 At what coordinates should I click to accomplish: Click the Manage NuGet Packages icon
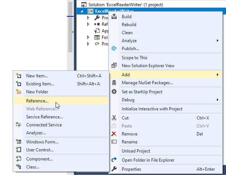click(x=114, y=83)
